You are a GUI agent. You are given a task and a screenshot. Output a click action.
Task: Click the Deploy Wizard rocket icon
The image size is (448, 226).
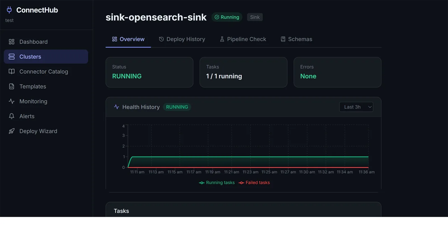pos(11,131)
